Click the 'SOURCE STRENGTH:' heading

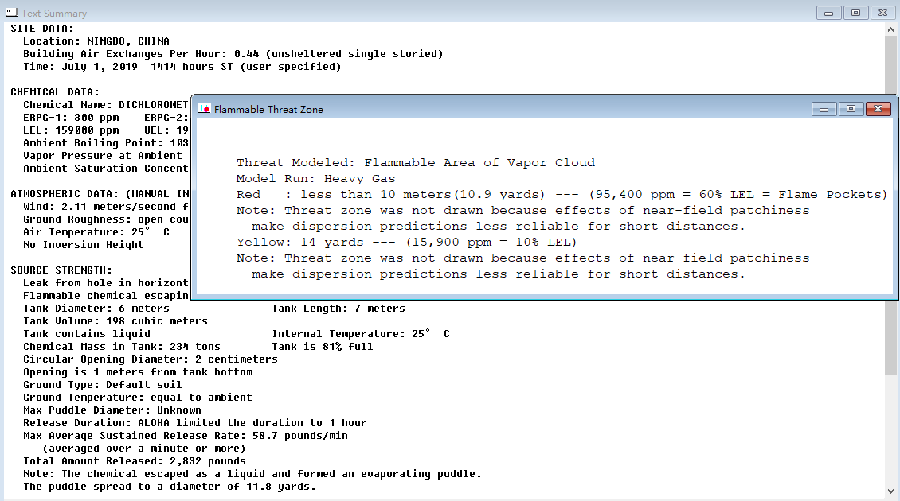pyautogui.click(x=61, y=270)
